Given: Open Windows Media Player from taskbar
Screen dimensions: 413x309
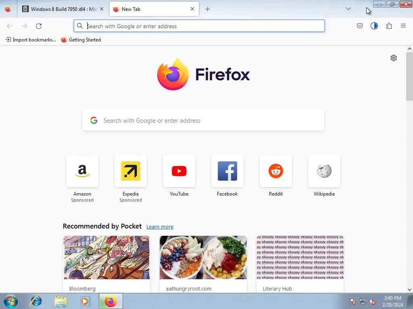Looking at the screenshot, I should click(86, 301).
